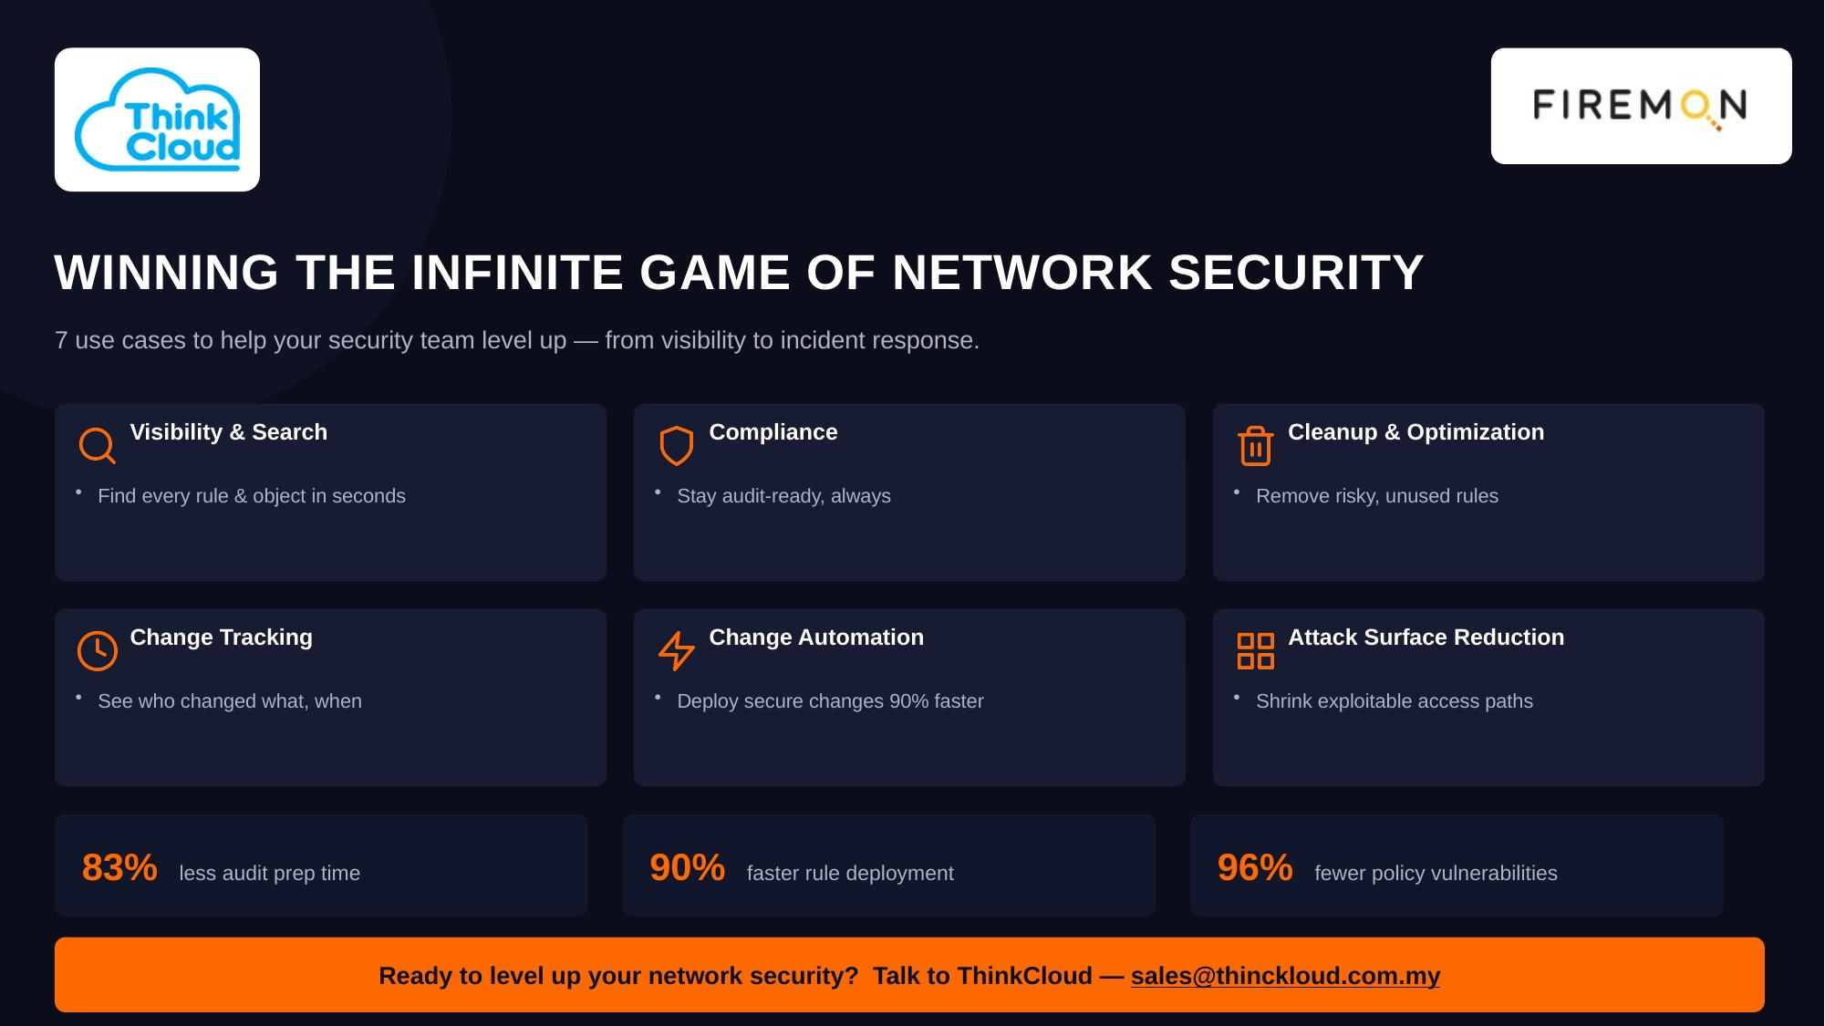The image size is (1825, 1026).
Task: Click the lightning bolt Change Automation icon
Action: [676, 650]
